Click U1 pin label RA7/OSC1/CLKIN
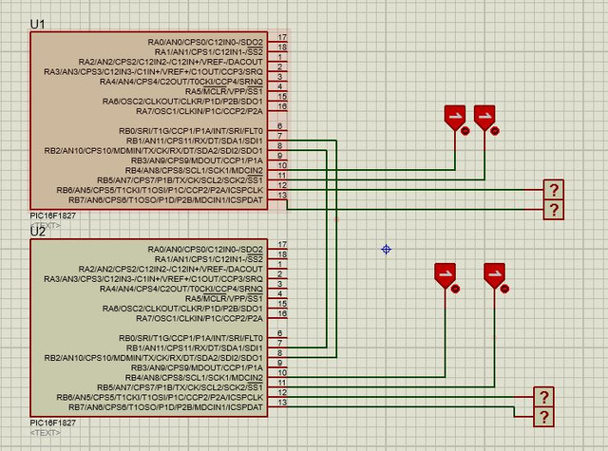The width and height of the screenshot is (608, 451). (x=199, y=111)
